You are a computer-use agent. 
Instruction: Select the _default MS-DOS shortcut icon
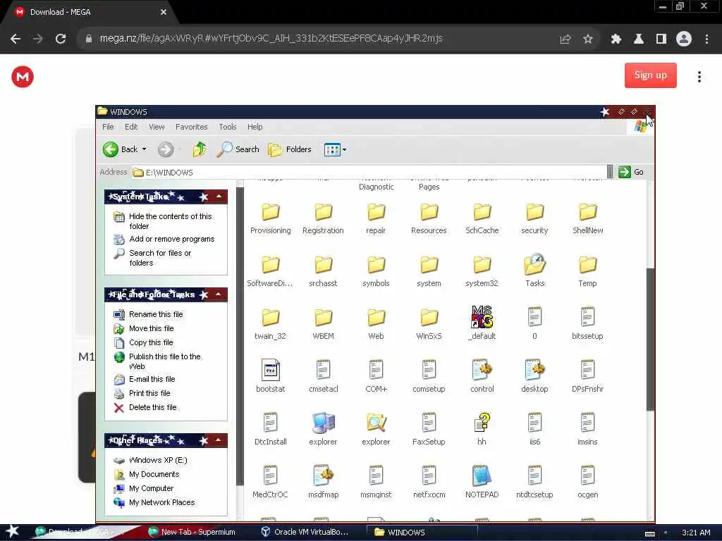point(482,316)
